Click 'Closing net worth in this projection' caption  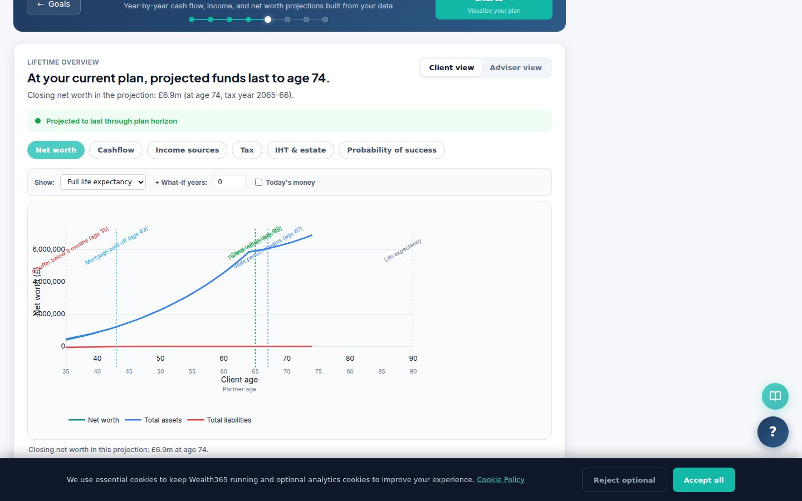[x=118, y=450]
